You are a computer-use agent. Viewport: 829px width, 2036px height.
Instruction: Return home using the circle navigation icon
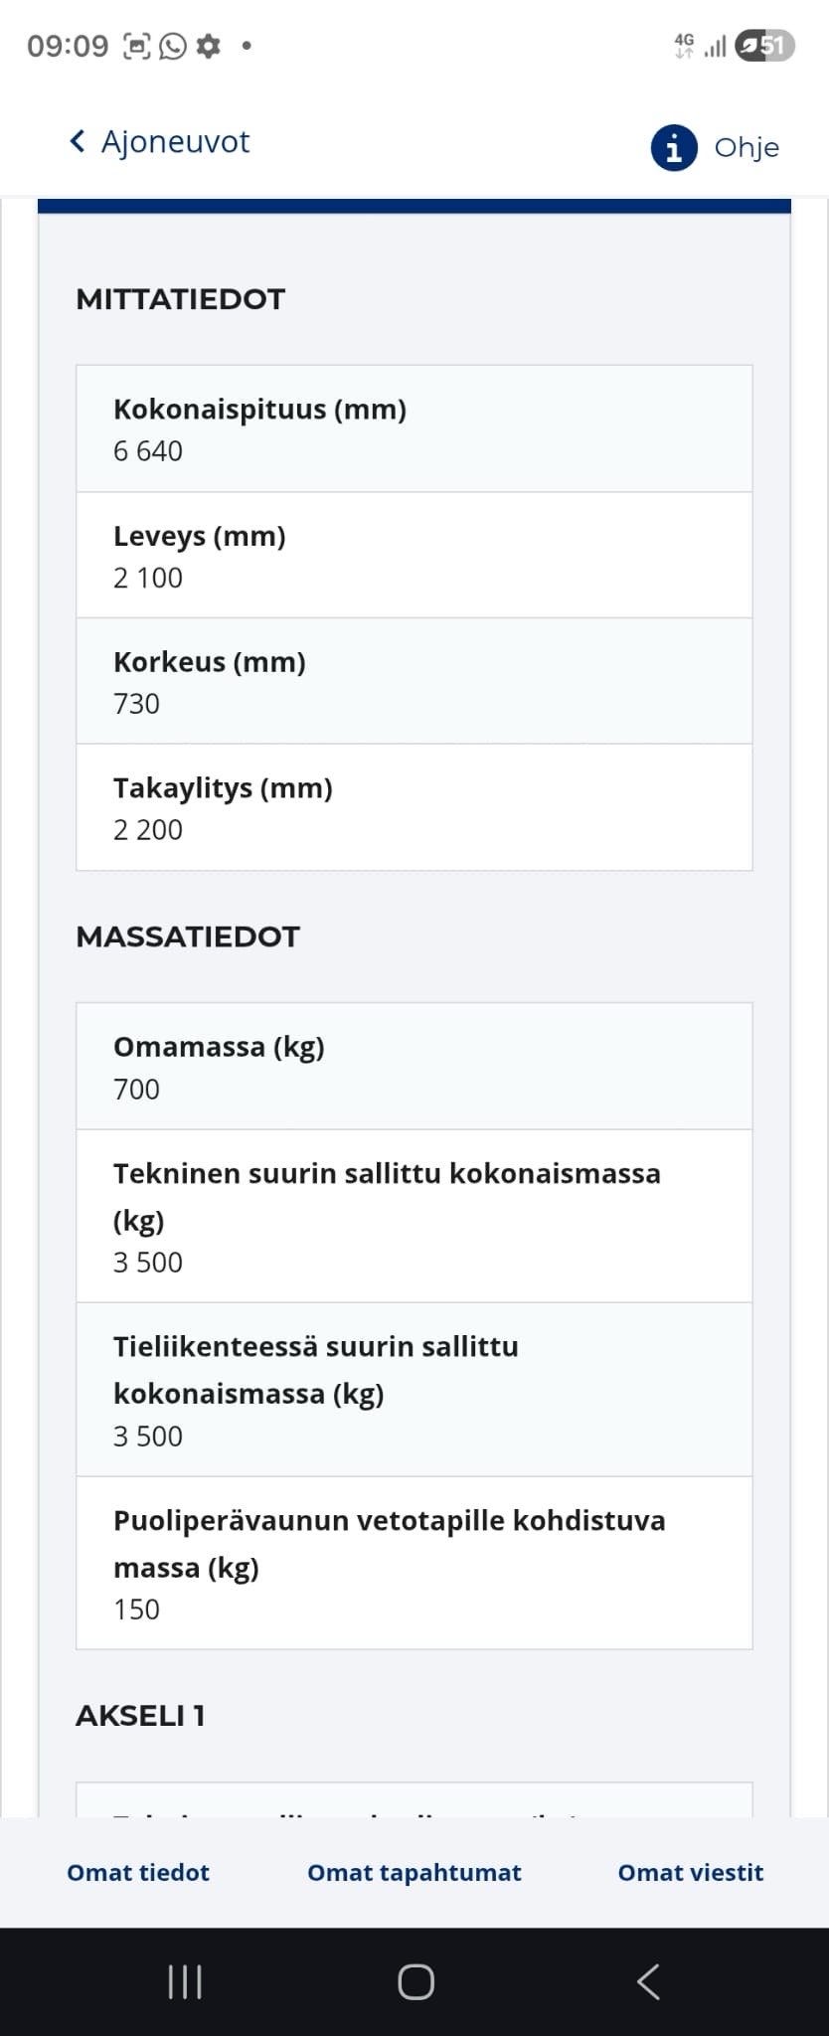[414, 1981]
